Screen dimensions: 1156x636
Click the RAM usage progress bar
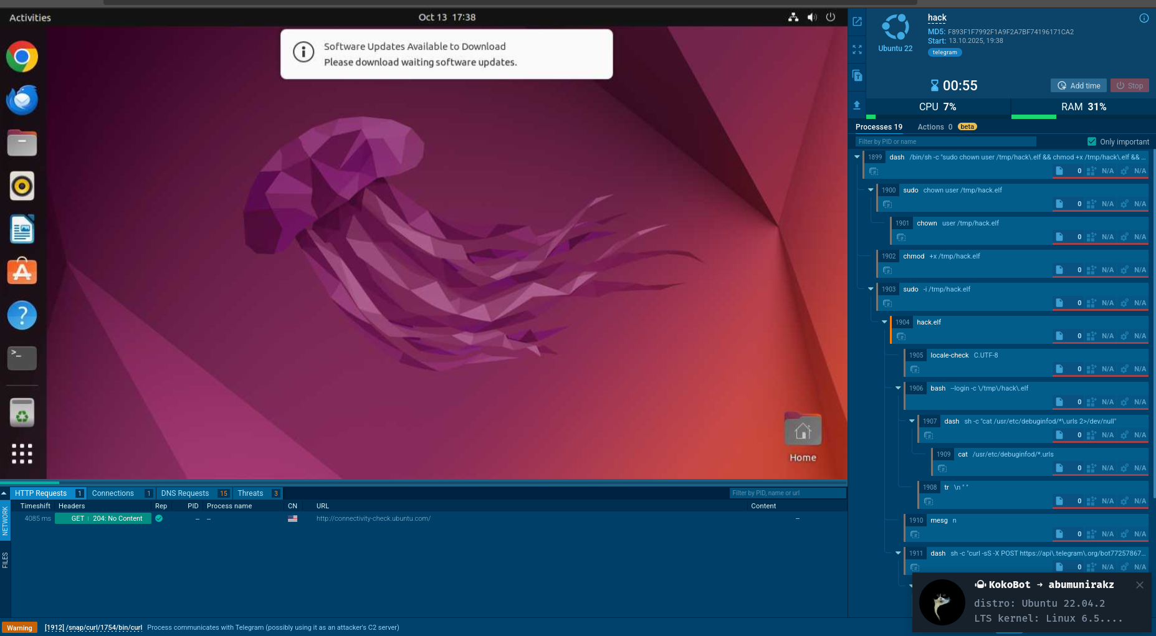1034,116
